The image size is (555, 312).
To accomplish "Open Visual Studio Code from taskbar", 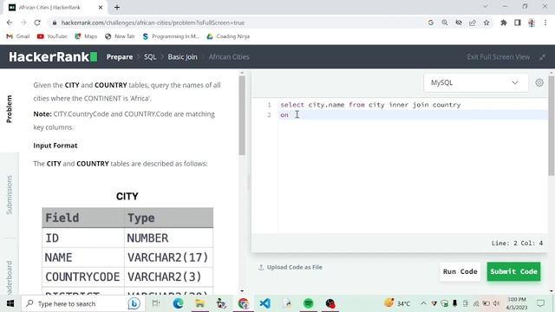I will 265,303.
